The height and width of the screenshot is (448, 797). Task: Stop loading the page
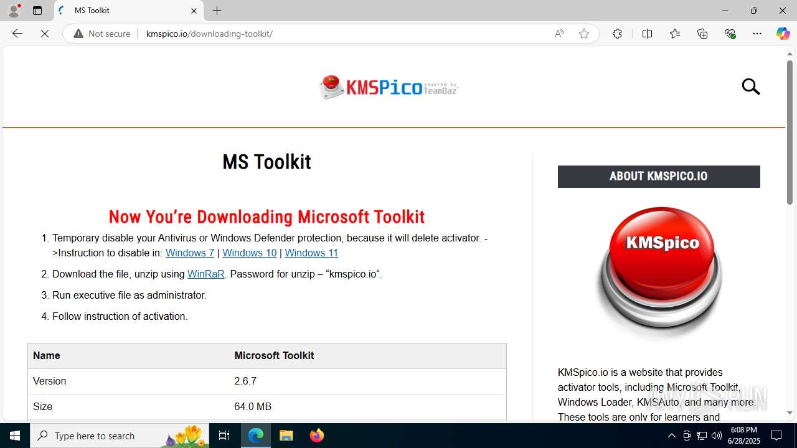45,34
